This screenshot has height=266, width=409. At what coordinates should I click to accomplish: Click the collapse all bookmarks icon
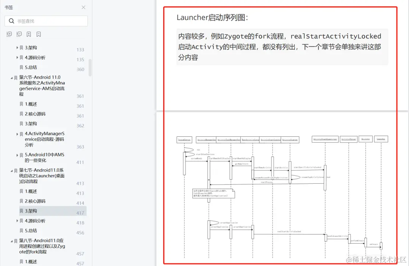click(x=19, y=34)
